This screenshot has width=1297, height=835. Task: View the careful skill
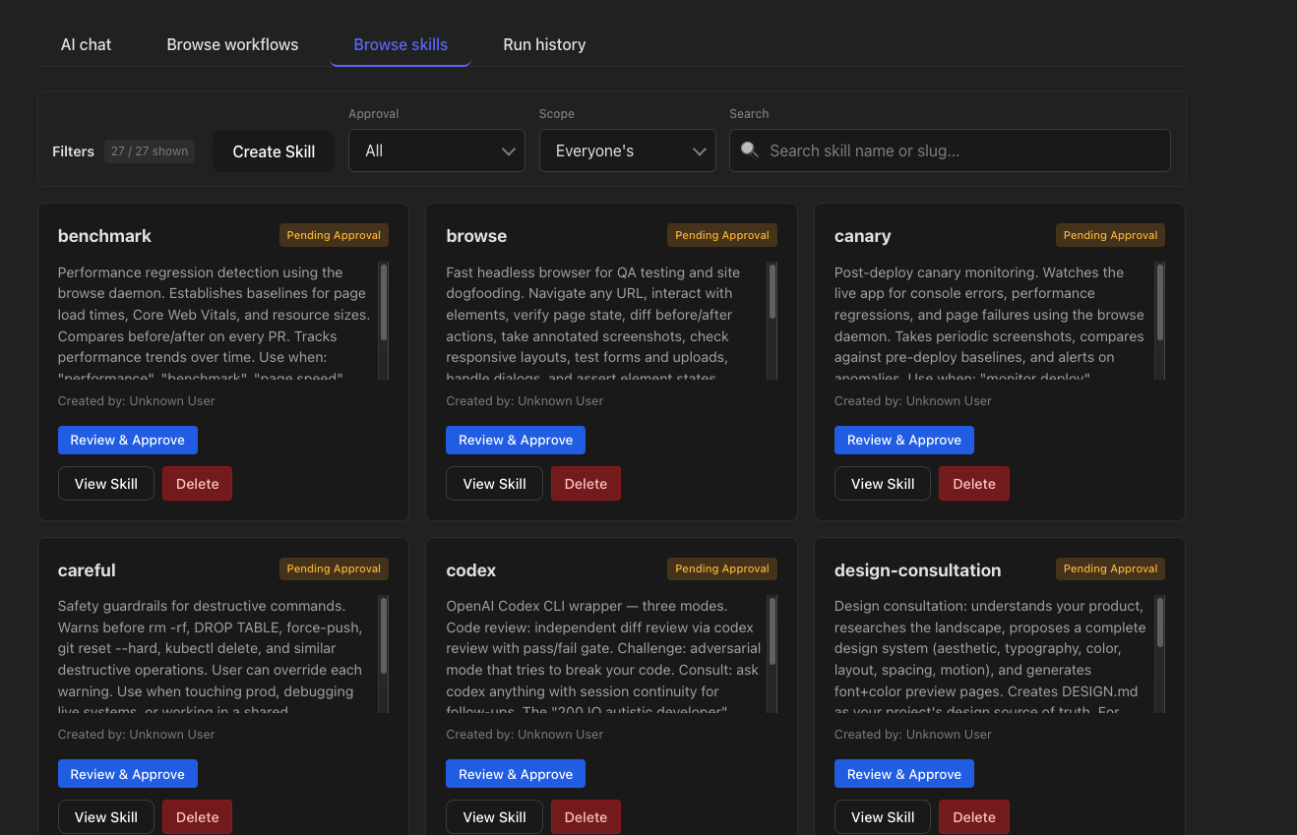click(x=105, y=816)
